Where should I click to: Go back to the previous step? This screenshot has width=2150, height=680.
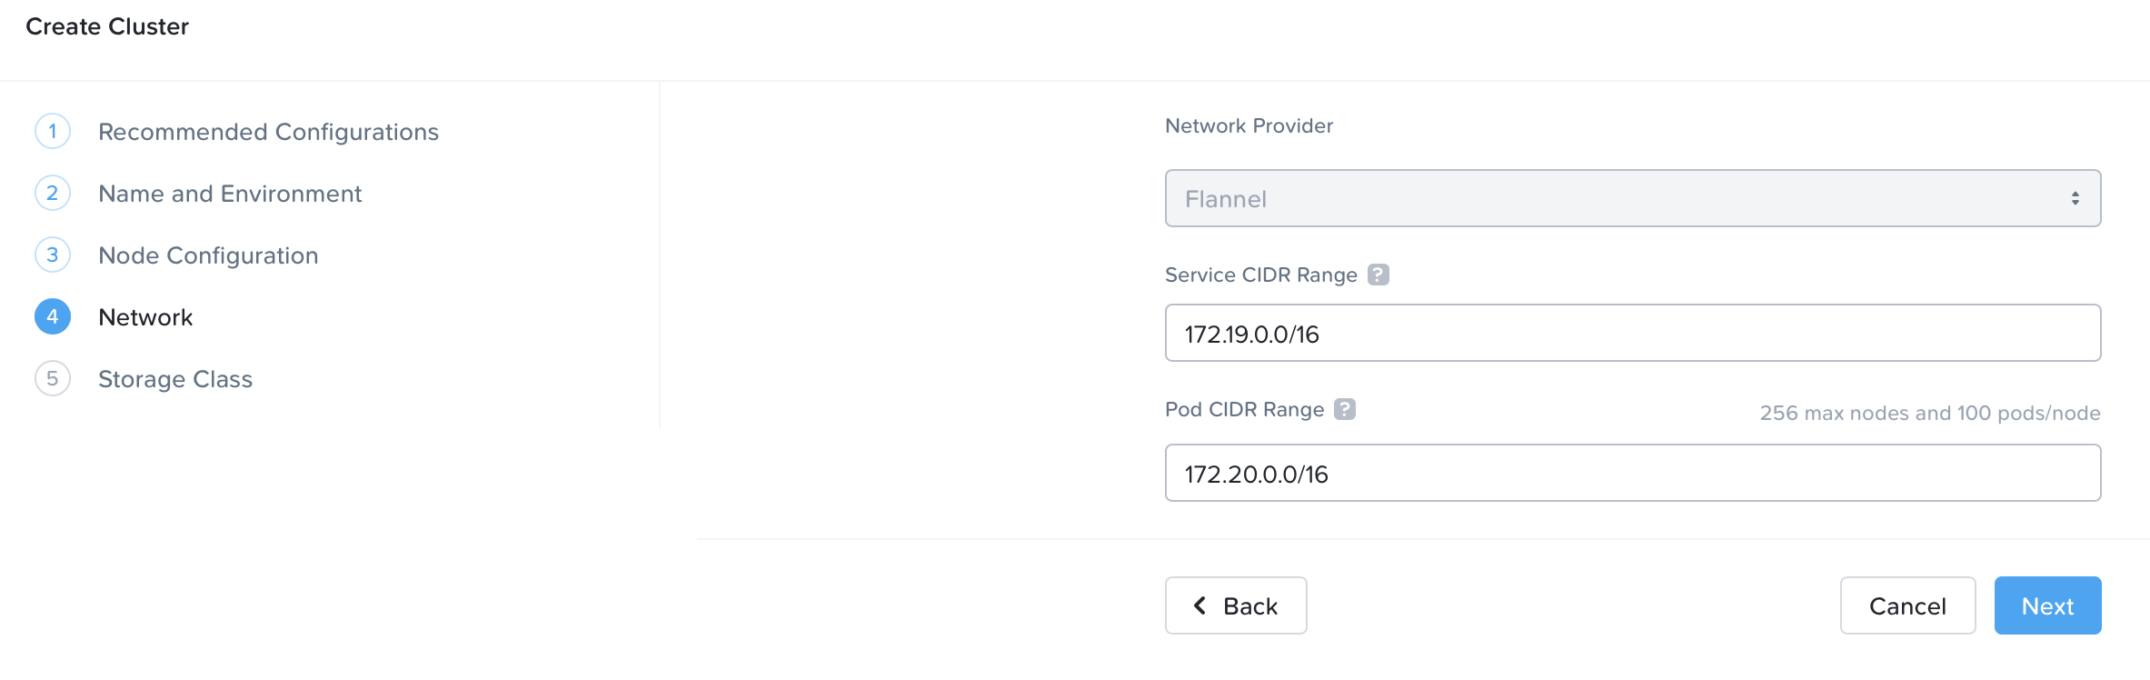click(x=1236, y=605)
